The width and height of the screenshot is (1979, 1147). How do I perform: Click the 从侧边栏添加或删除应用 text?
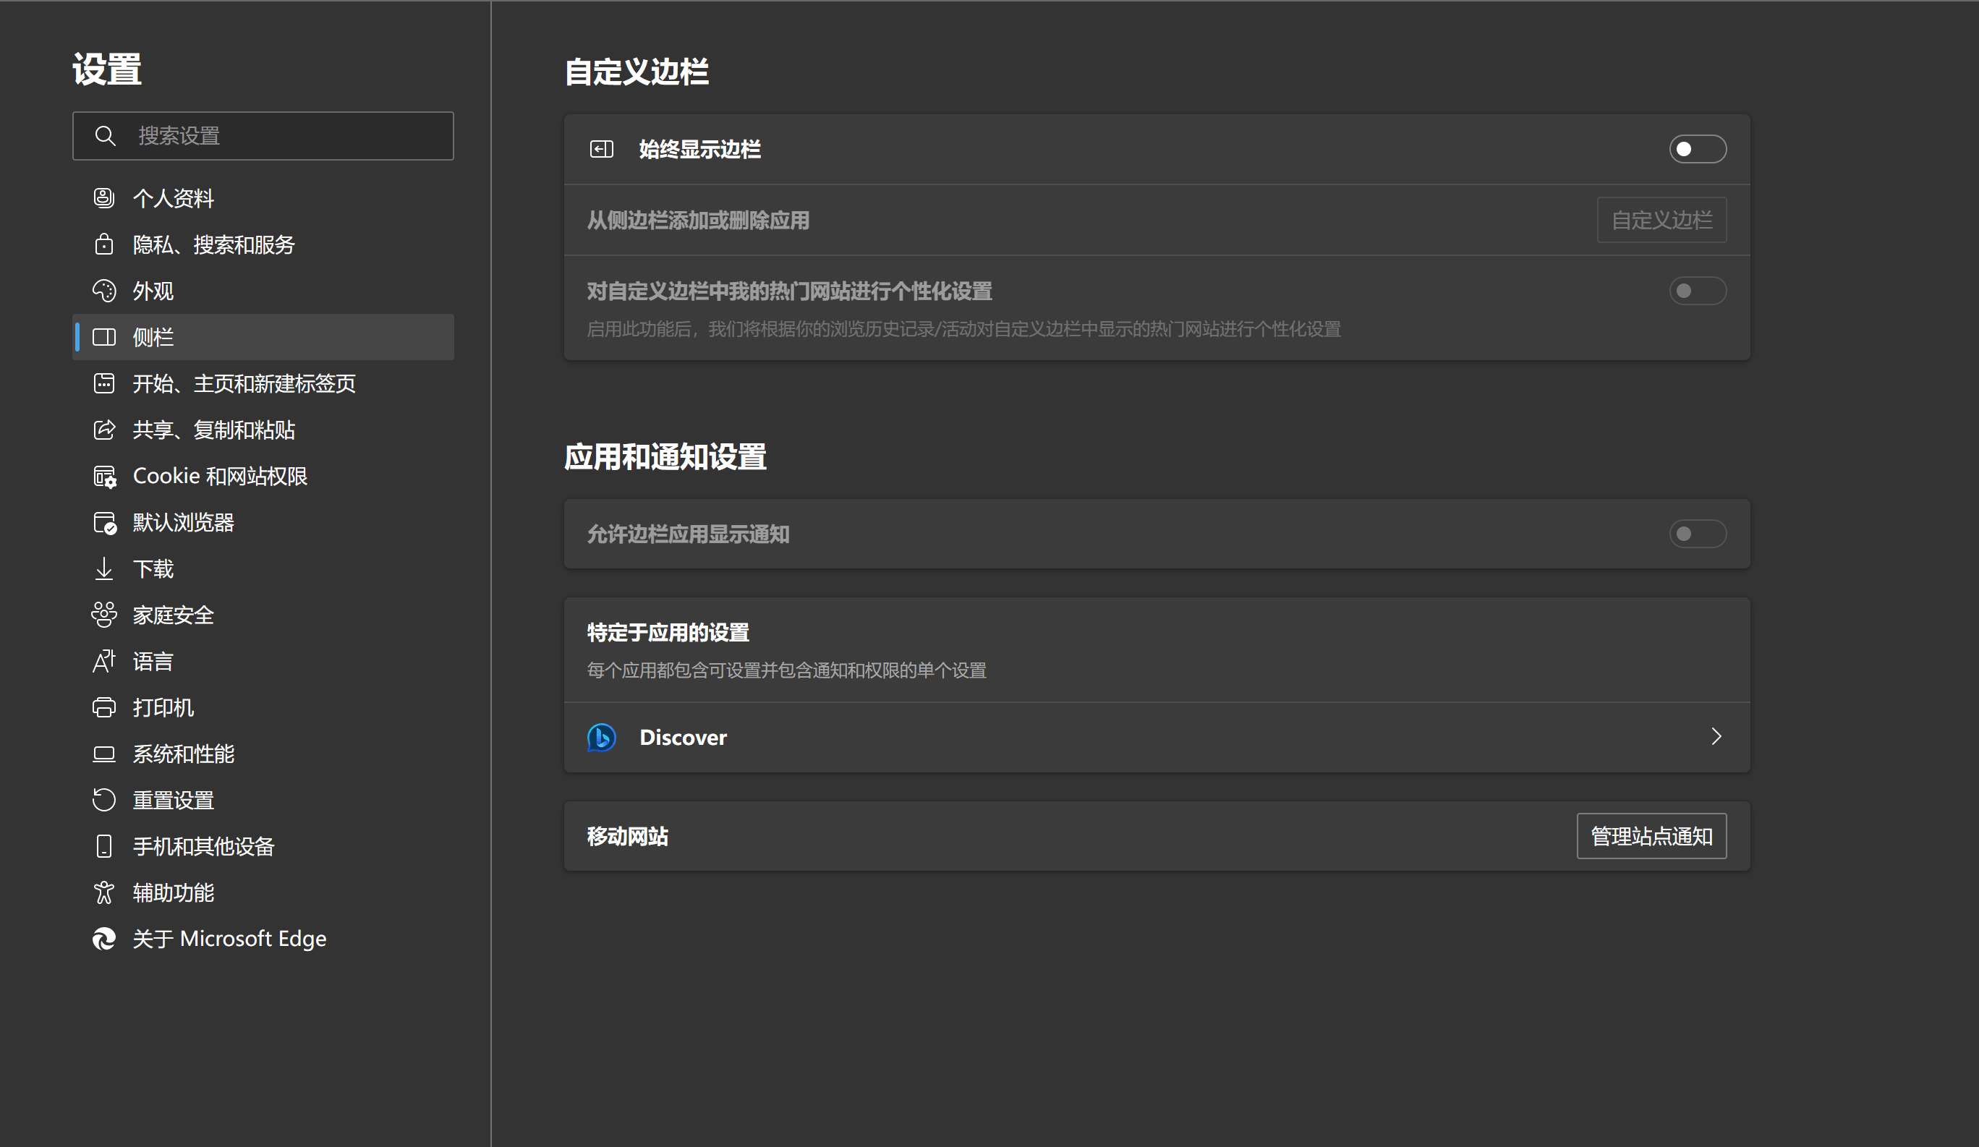click(x=698, y=221)
